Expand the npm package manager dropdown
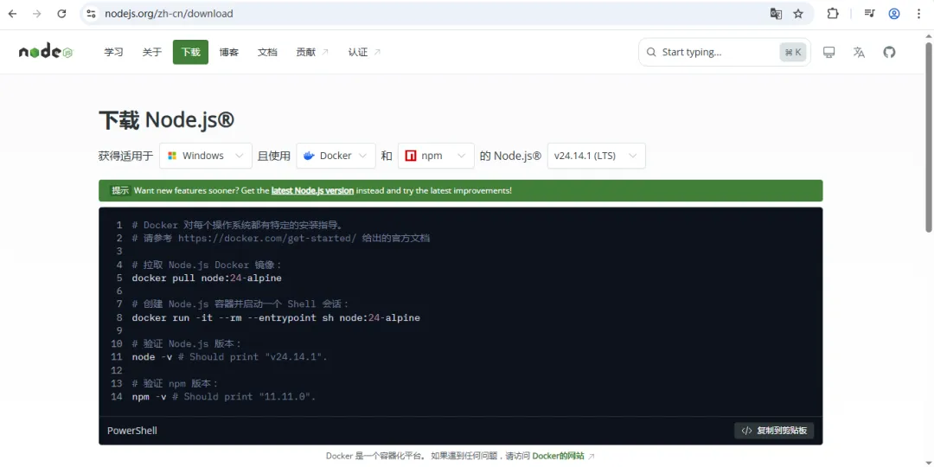 [x=436, y=156]
